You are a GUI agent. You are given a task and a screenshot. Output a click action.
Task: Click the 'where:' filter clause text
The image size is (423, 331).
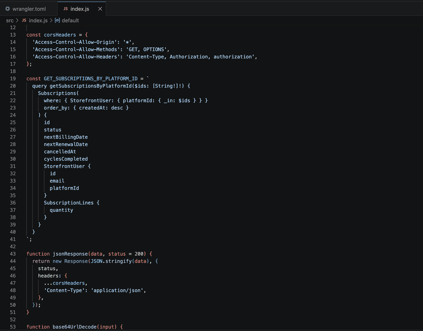pos(53,100)
